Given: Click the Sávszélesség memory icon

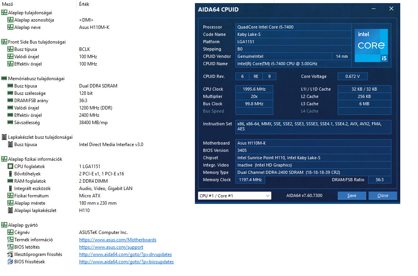Looking at the screenshot, I should [x=10, y=122].
